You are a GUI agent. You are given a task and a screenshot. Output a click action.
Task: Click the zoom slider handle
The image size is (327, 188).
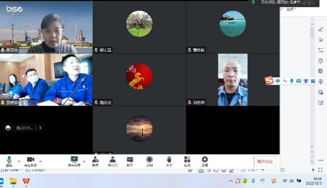click(283, 170)
